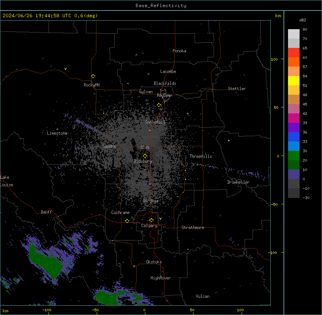Pick the purple 36-39 dBZ legend swatch
322x315 pixels.
click(294, 128)
